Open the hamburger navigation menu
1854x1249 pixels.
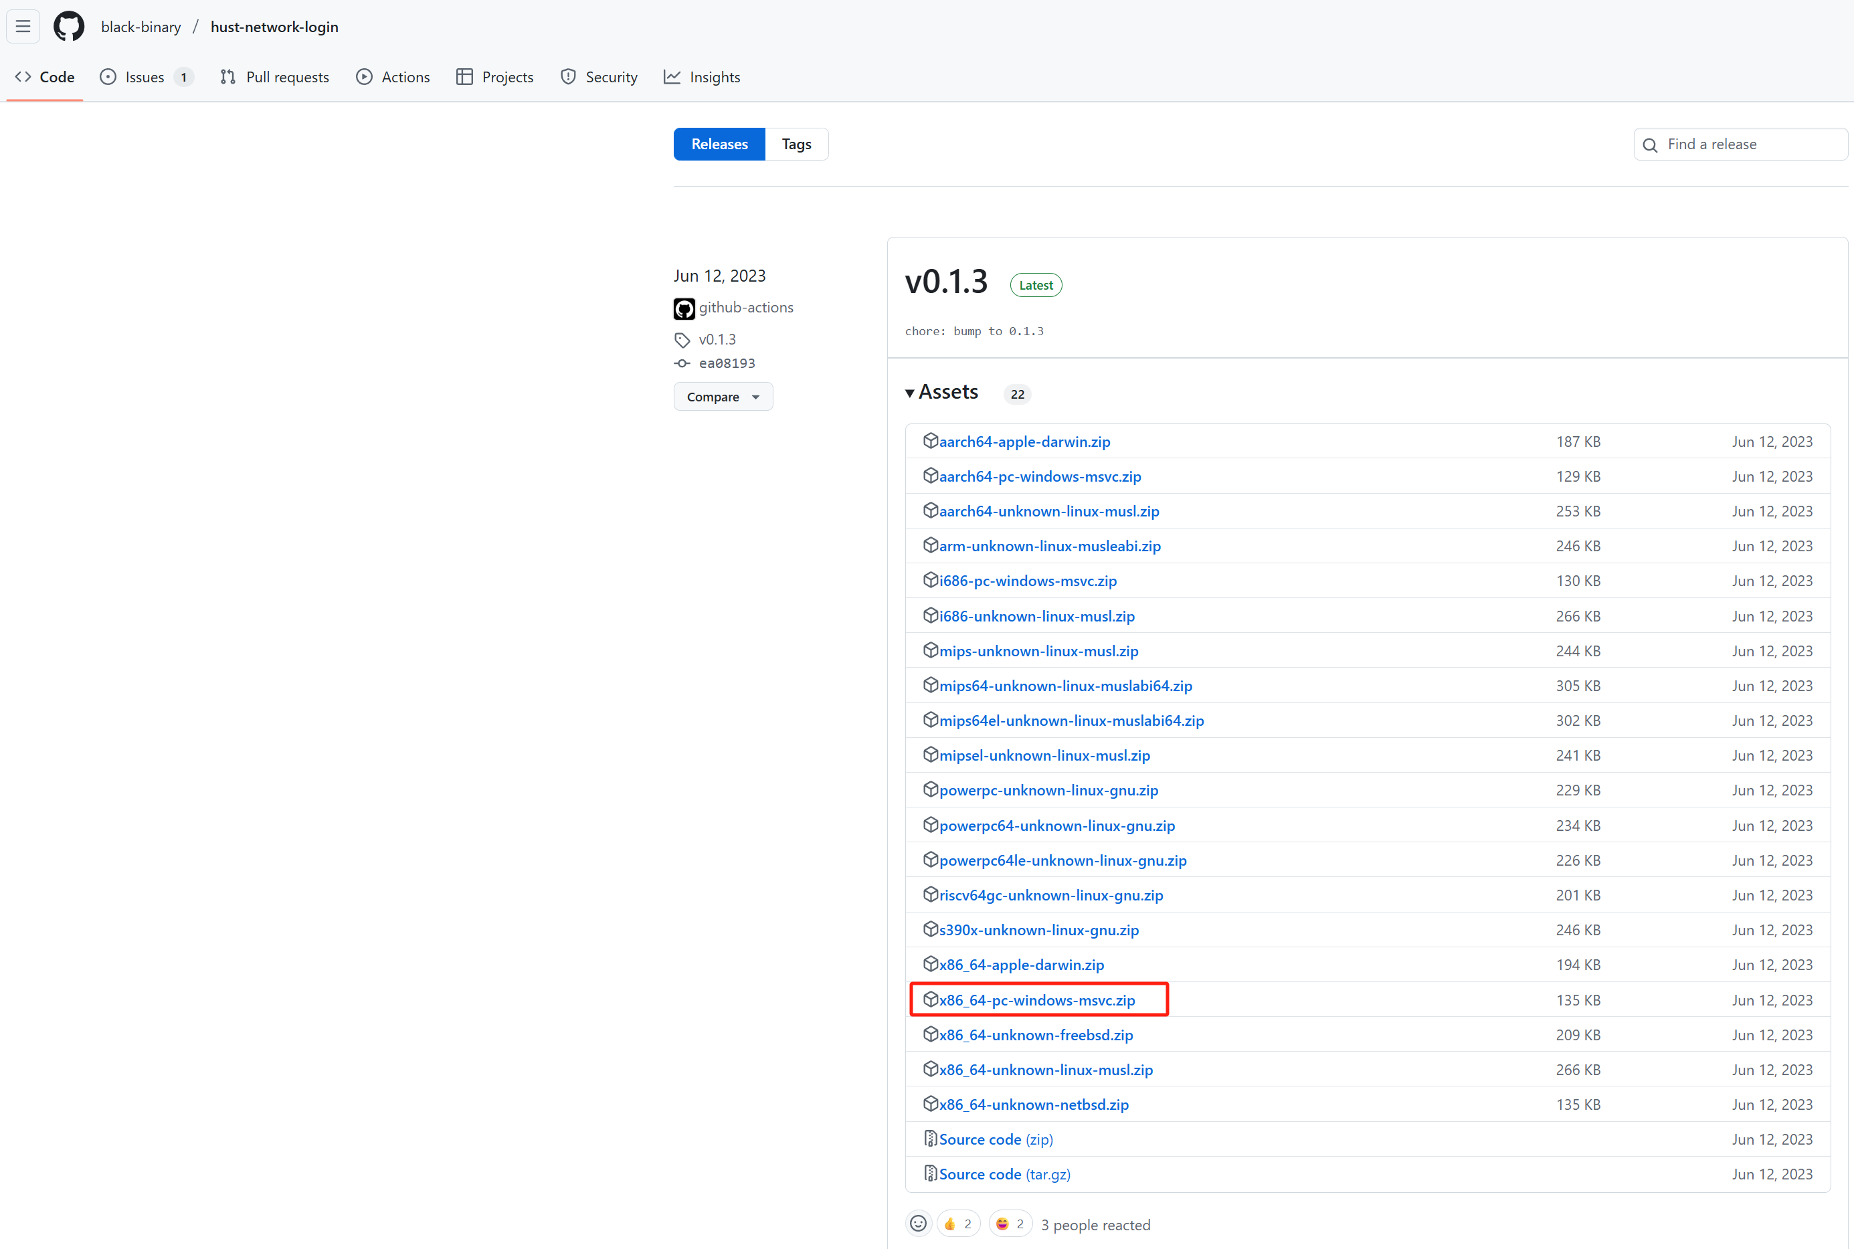click(23, 26)
